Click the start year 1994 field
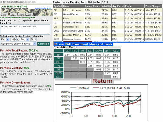The height and width of the screenshot is (122, 163). point(13,39)
